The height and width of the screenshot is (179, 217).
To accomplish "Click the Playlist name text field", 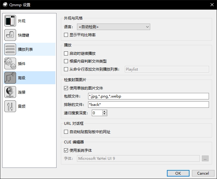I will (167, 69).
